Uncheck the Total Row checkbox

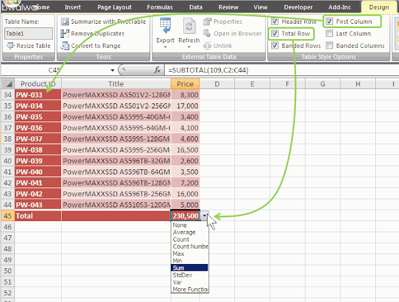pyautogui.click(x=274, y=34)
